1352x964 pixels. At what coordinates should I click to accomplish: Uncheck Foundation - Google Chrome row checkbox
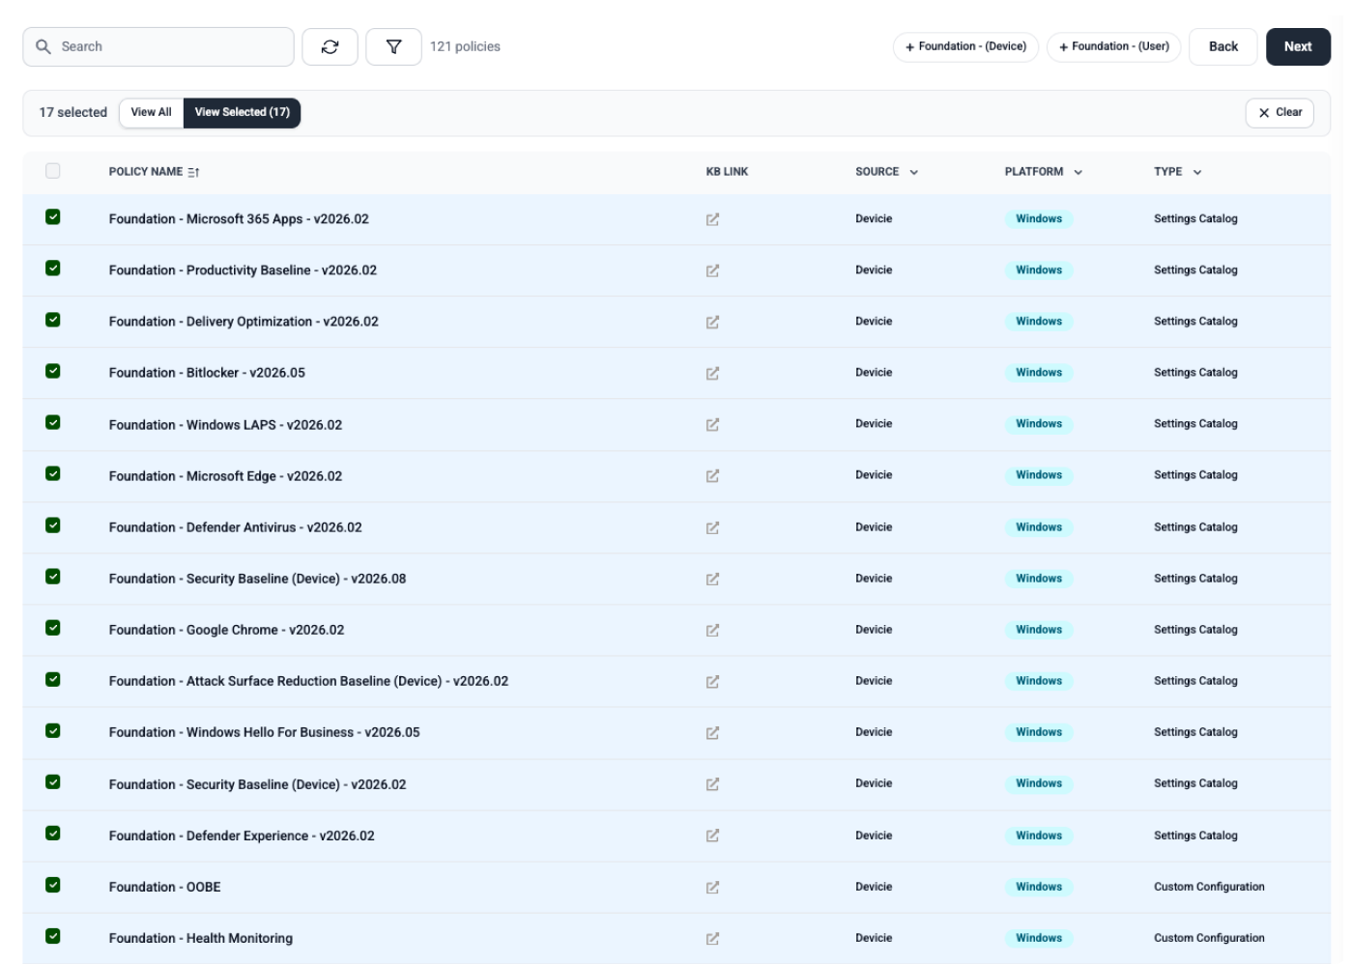(53, 628)
